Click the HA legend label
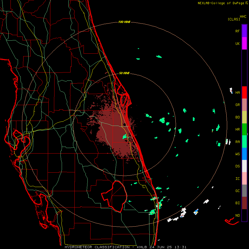 click(237, 93)
